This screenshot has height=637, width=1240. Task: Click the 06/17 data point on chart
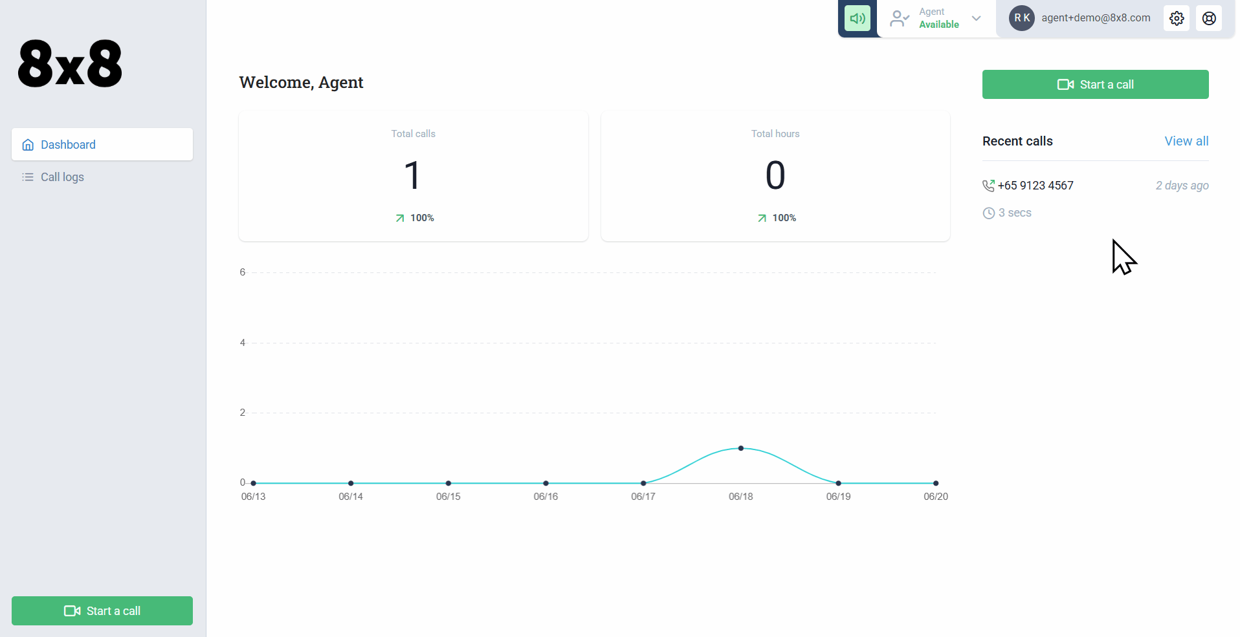[643, 483]
